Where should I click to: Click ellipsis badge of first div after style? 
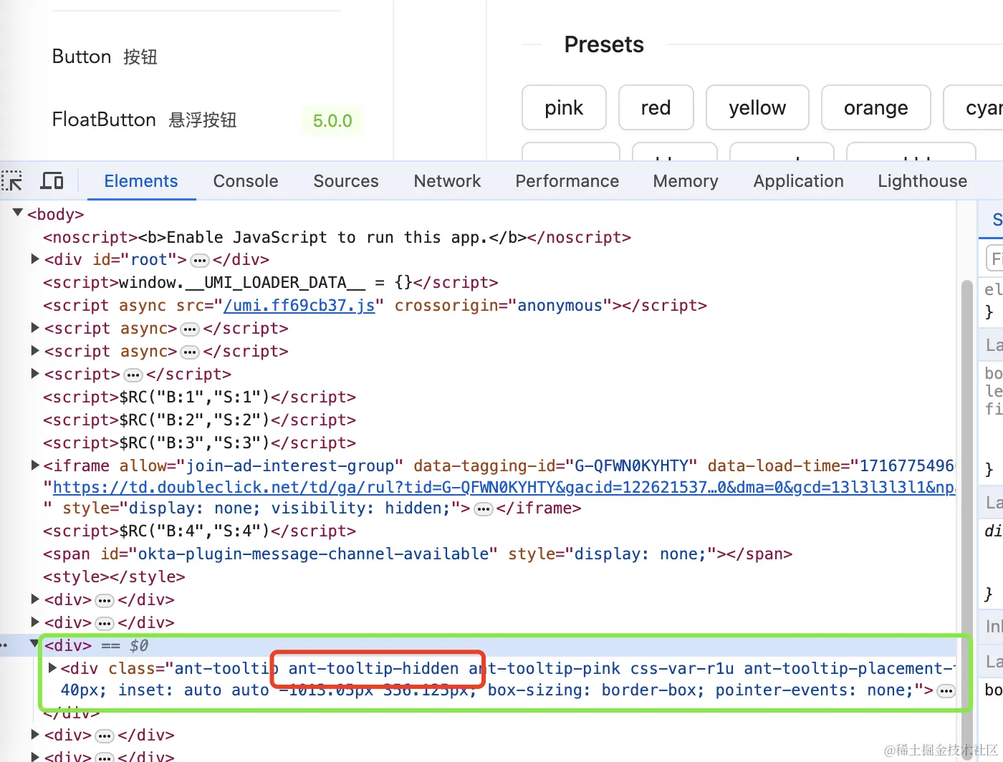(105, 601)
